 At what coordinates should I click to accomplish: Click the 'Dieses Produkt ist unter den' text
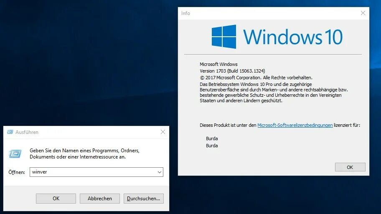point(228,125)
